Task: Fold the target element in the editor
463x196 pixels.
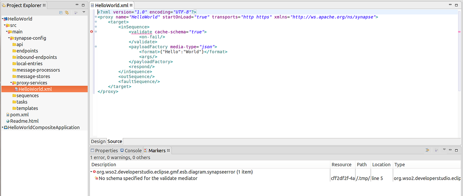Action: point(96,22)
